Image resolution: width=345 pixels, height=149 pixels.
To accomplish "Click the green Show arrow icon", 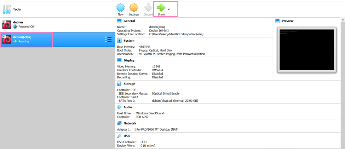I will [x=161, y=8].
